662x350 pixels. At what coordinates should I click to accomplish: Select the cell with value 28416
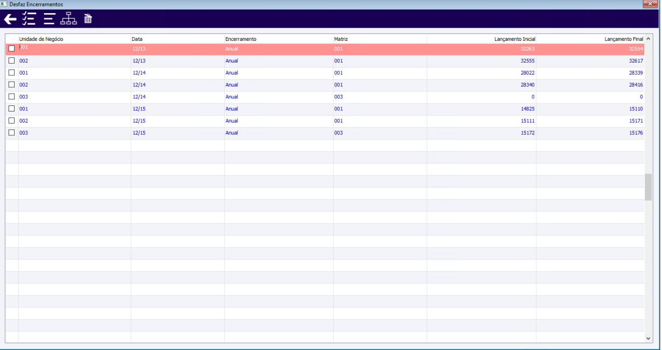[x=590, y=85]
